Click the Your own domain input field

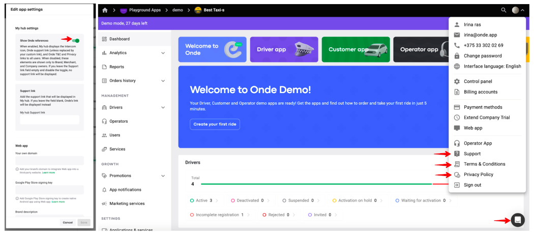(50, 160)
